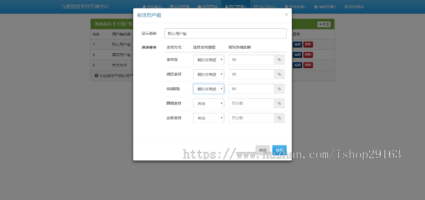Click the info icon beside 未设置用户组 note
This screenshot has height=200, width=425.
[x=96, y=76]
